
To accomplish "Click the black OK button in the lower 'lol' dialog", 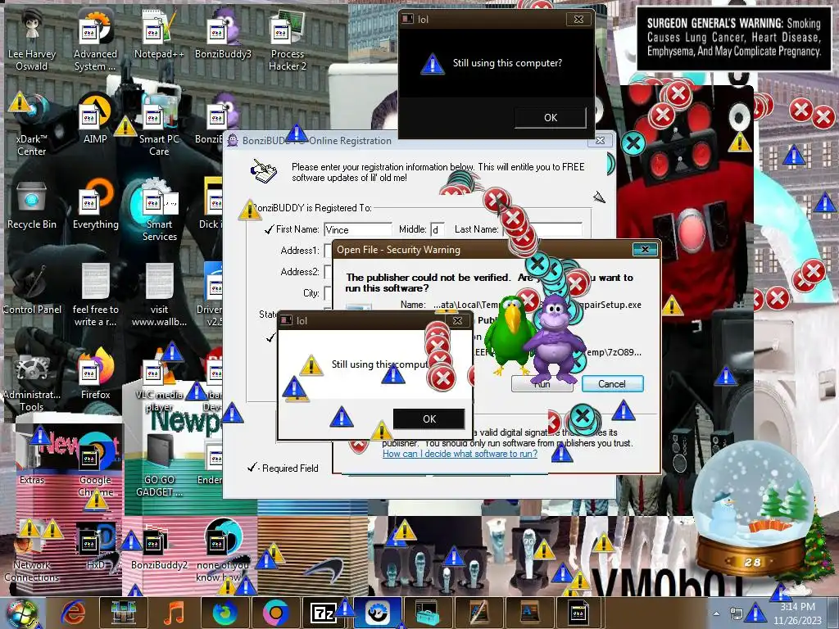I will 429,419.
